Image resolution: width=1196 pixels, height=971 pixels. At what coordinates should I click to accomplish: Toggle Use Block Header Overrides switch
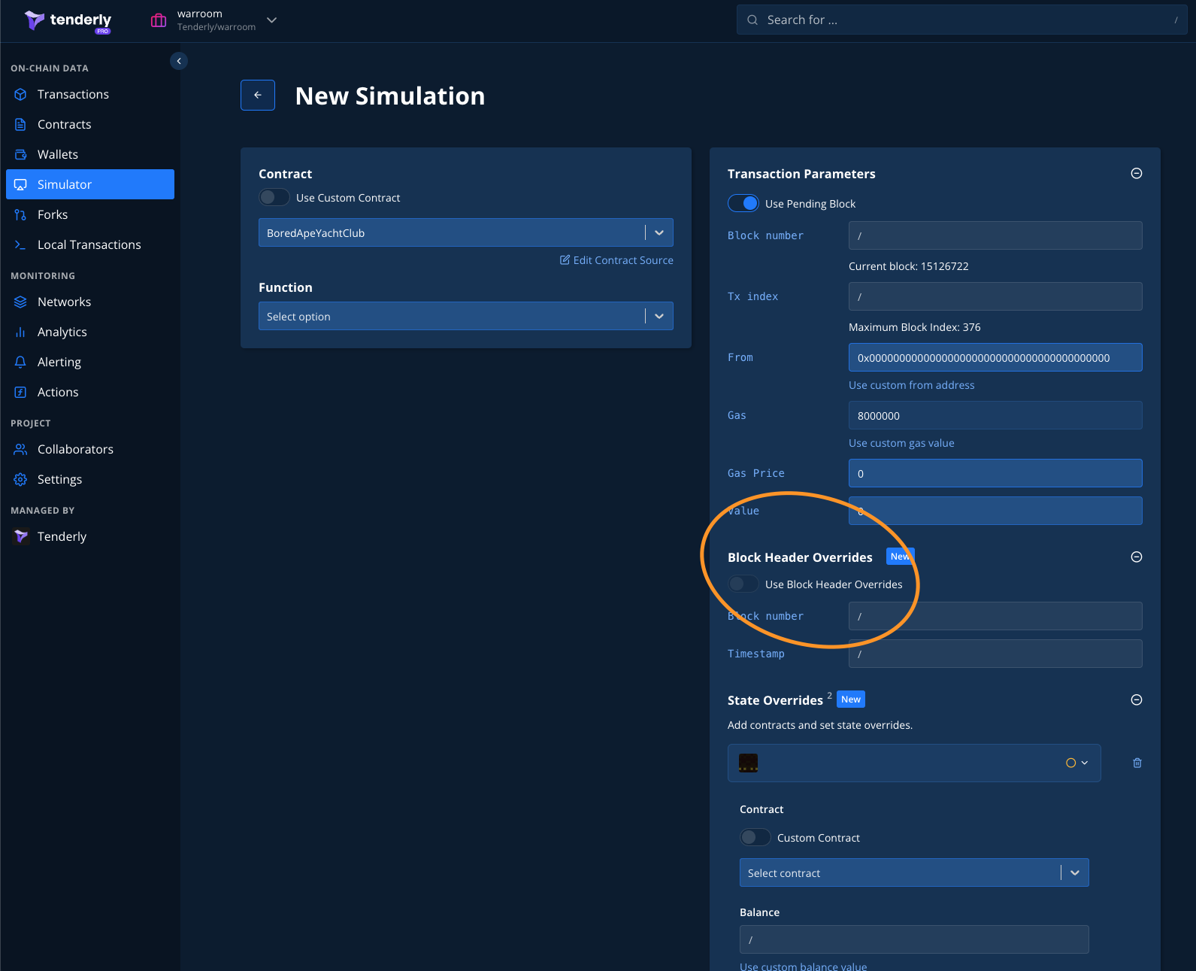[x=743, y=584]
